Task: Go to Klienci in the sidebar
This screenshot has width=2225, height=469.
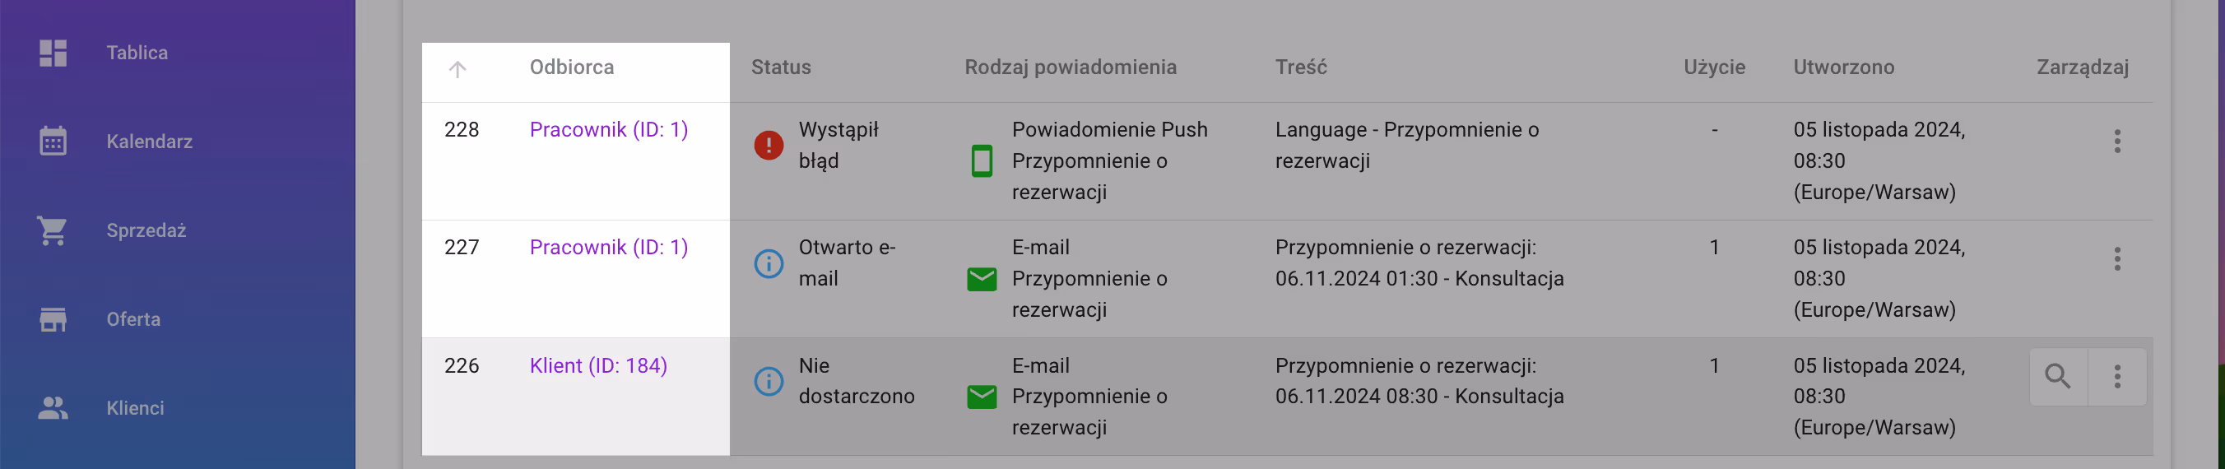Action: pyautogui.click(x=135, y=407)
